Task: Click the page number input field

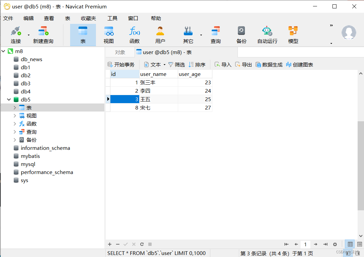Action: pyautogui.click(x=305, y=244)
